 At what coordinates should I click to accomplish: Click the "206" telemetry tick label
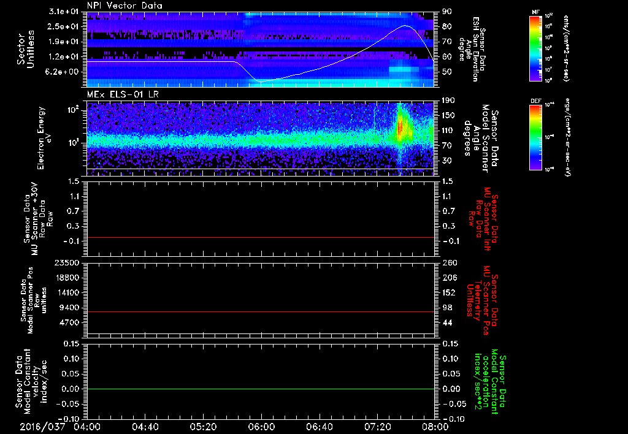pyautogui.click(x=448, y=278)
